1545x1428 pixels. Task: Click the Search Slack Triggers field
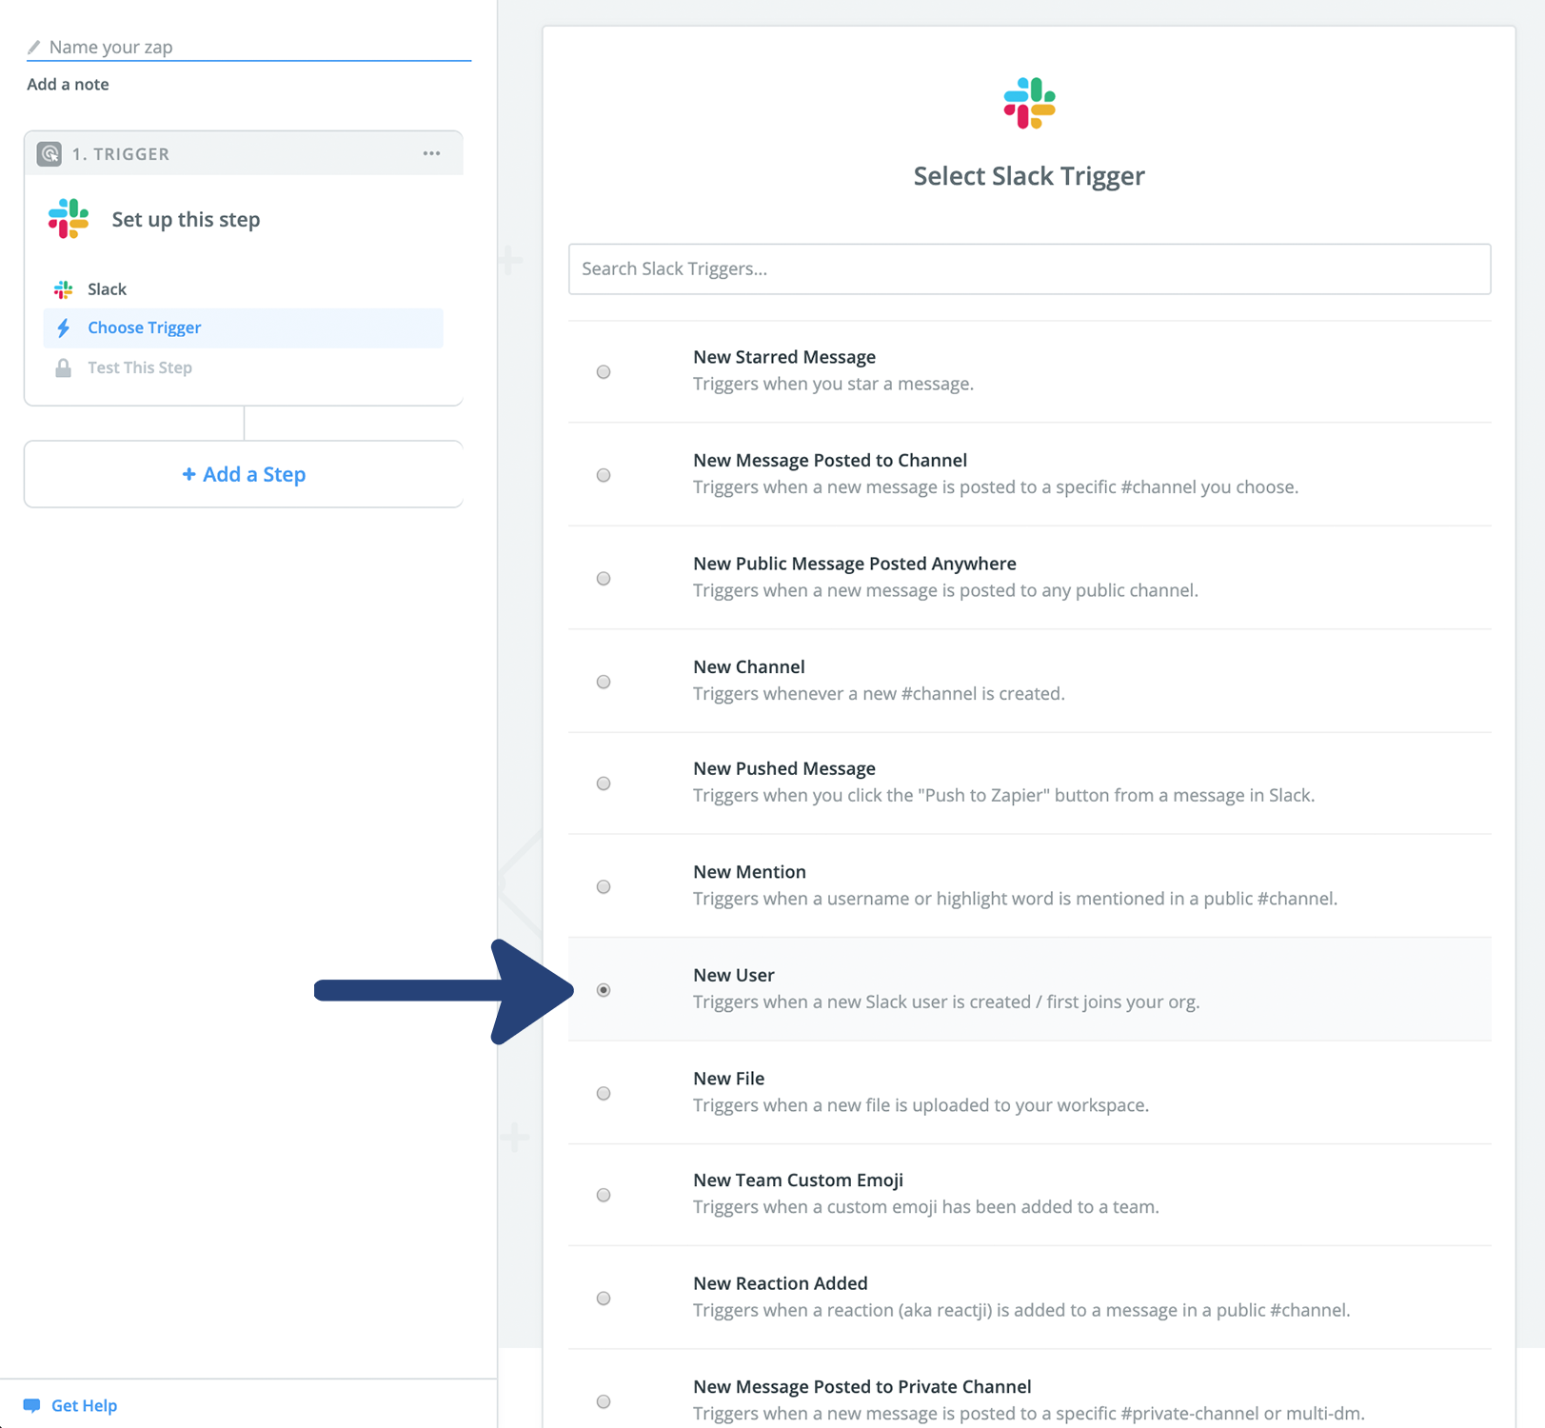1029,268
